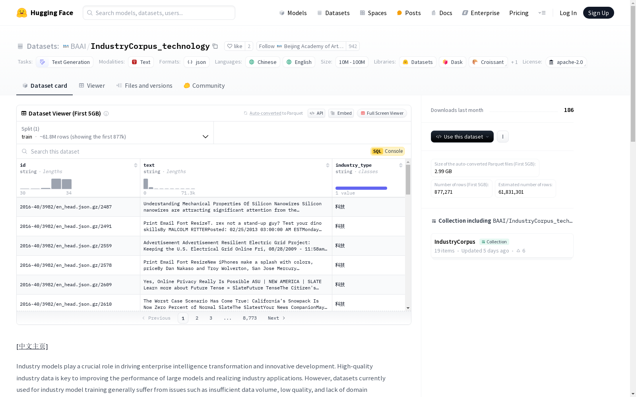Viewport: 636px width, 397px height.
Task: Sort the id column
Action: pyautogui.click(x=136, y=165)
